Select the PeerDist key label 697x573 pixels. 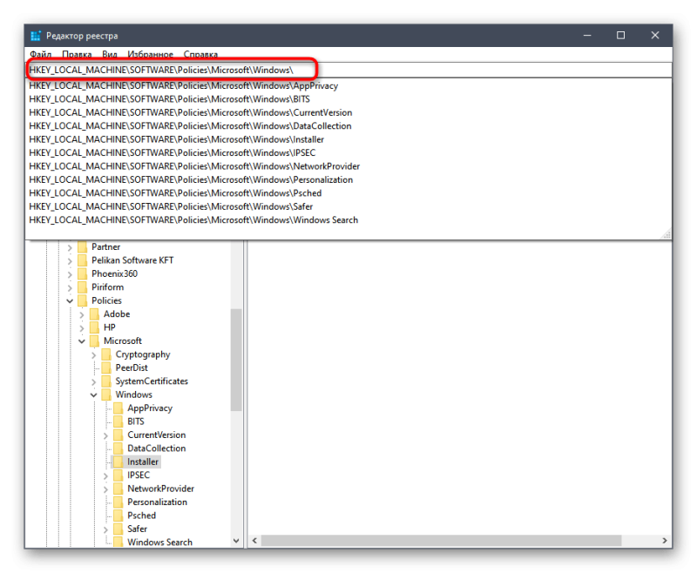click(x=132, y=367)
